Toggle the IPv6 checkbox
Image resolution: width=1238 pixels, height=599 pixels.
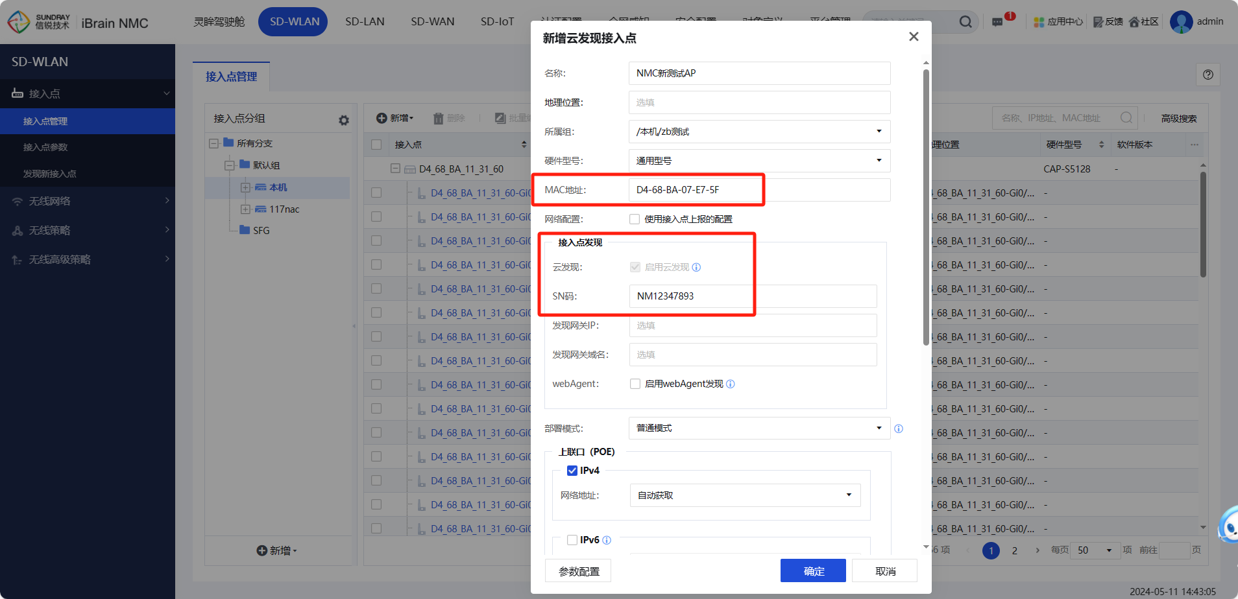click(x=572, y=540)
